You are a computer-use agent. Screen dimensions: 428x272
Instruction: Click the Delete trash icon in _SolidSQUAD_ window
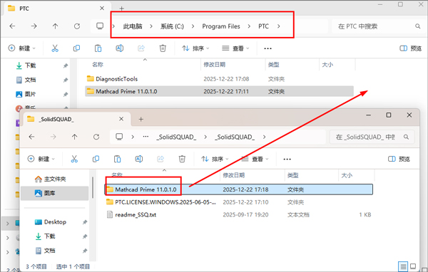click(x=182, y=159)
